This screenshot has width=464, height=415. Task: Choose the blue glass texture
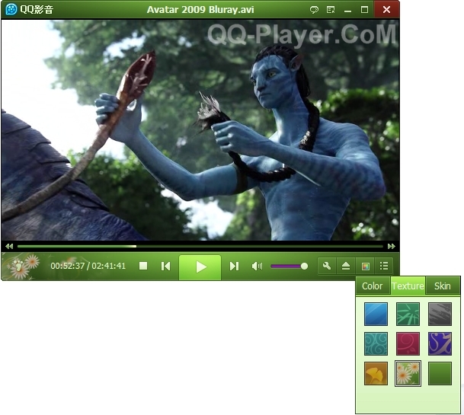pos(376,314)
